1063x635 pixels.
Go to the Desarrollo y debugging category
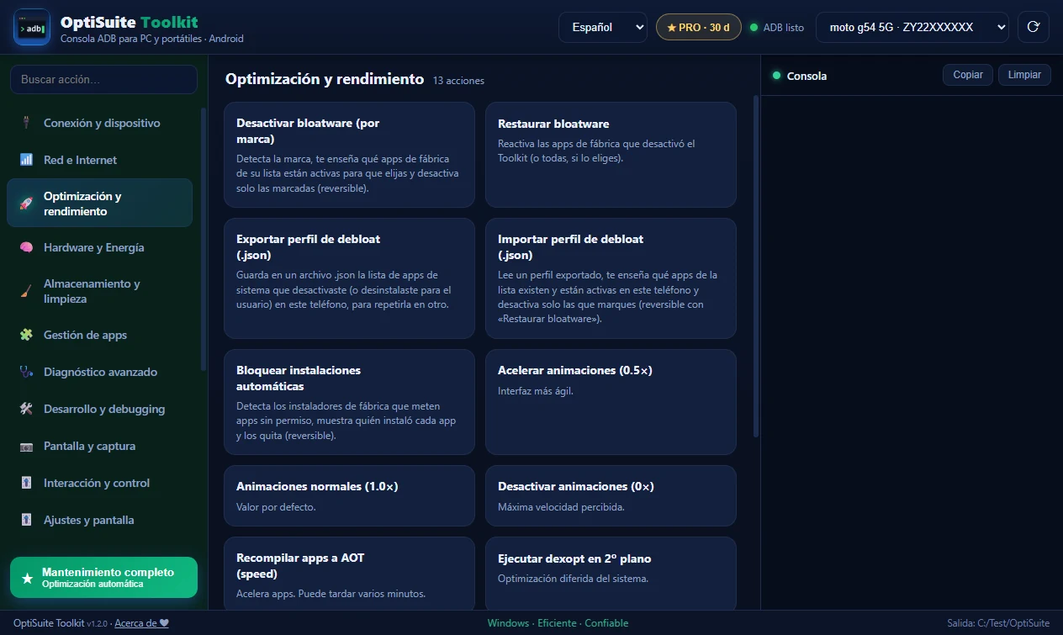point(99,409)
